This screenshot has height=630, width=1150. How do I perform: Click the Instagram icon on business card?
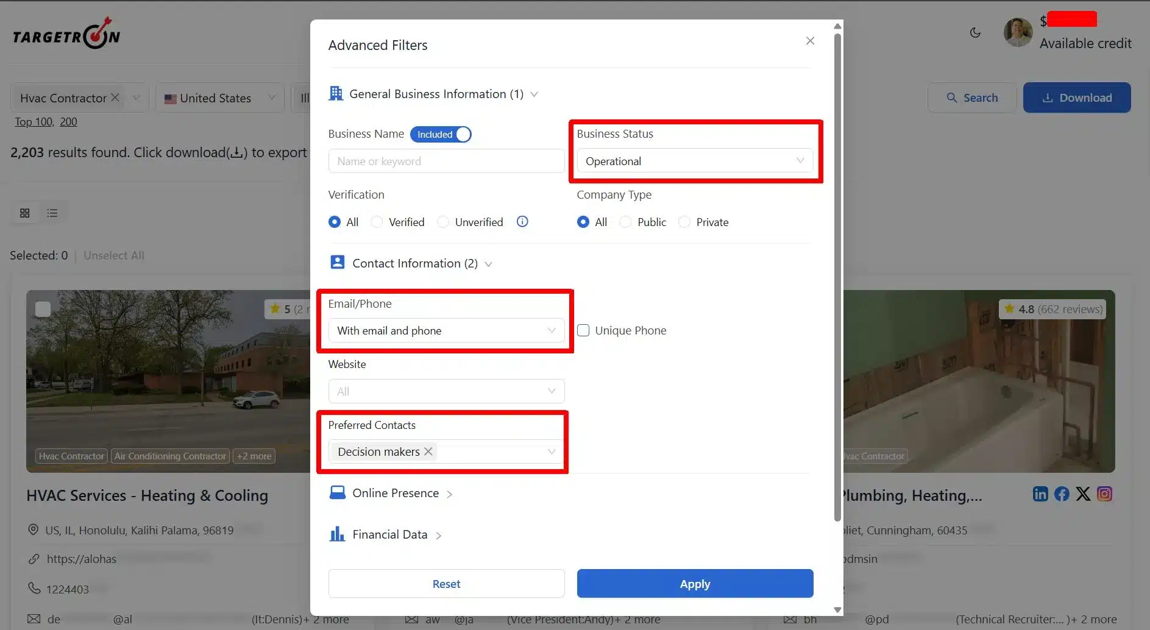pos(1104,494)
